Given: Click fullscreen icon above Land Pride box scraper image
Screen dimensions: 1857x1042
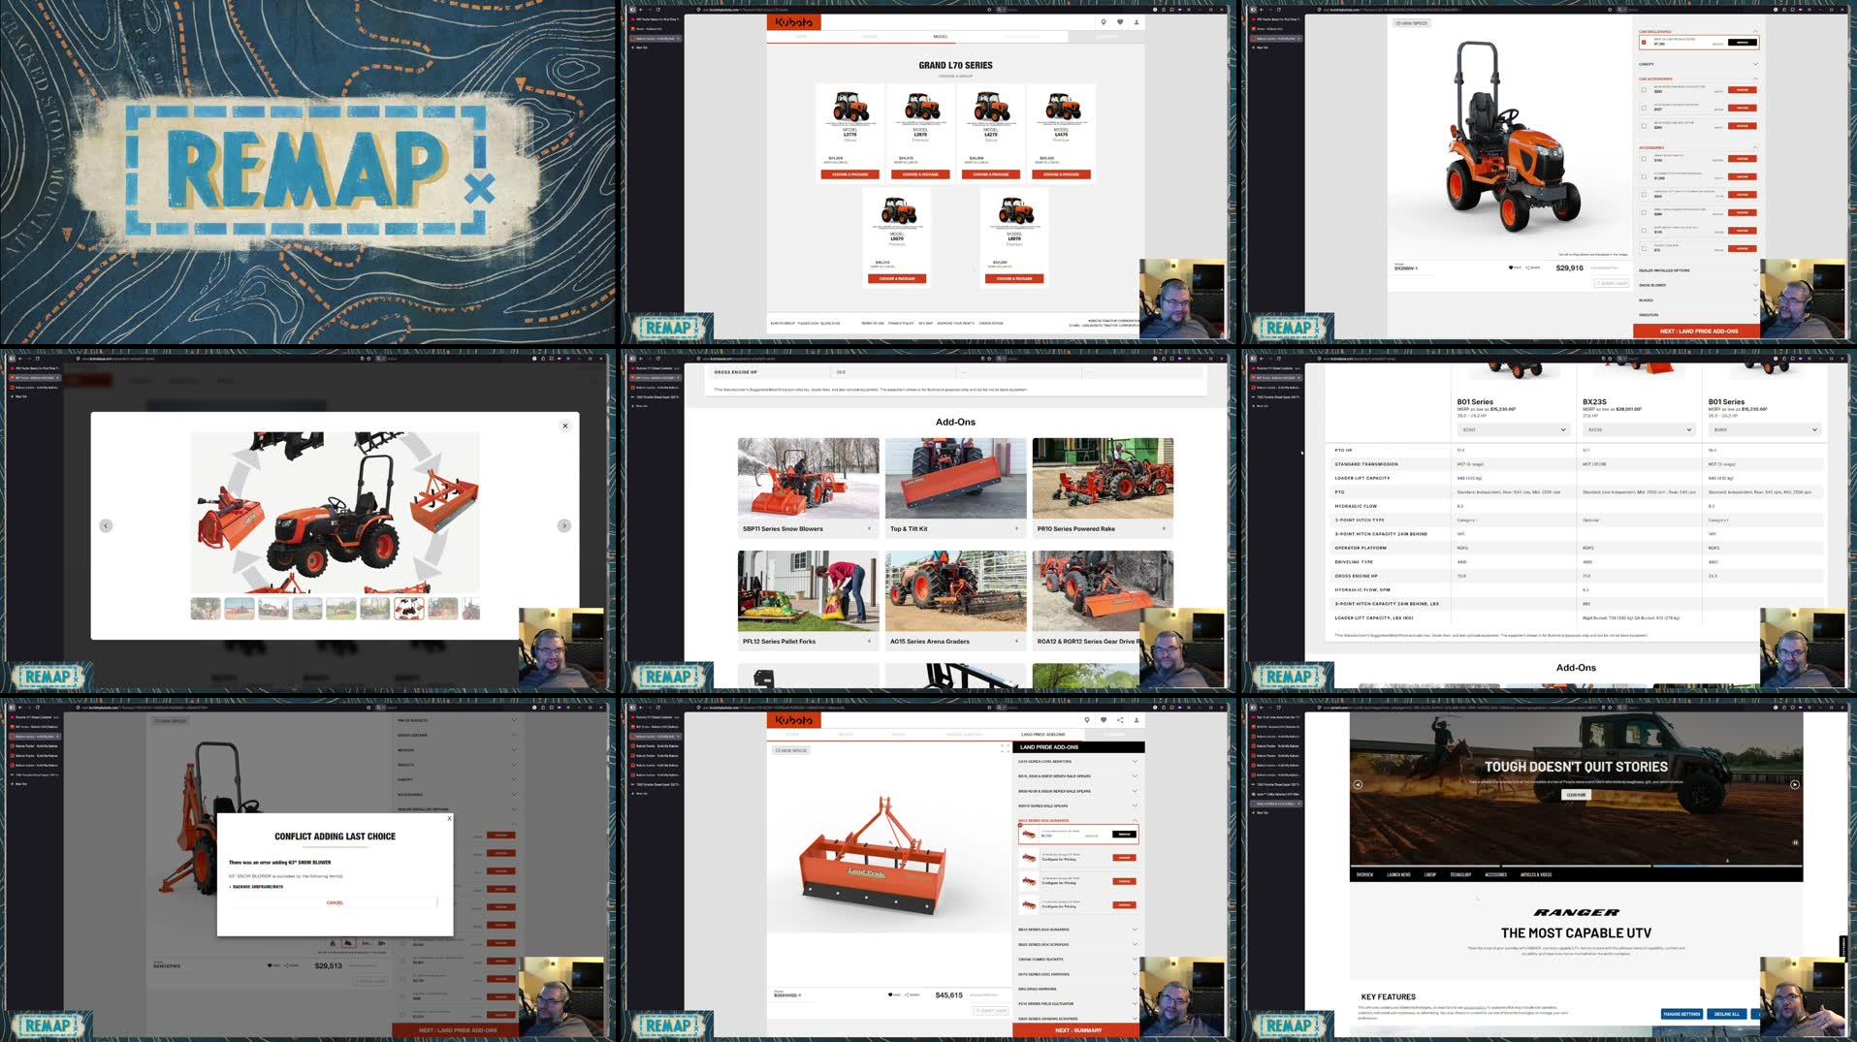Looking at the screenshot, I should click(1005, 748).
